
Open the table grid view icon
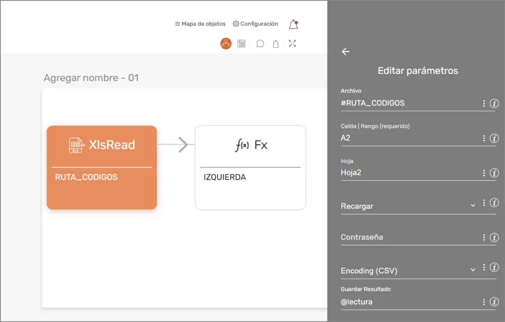pos(241,43)
